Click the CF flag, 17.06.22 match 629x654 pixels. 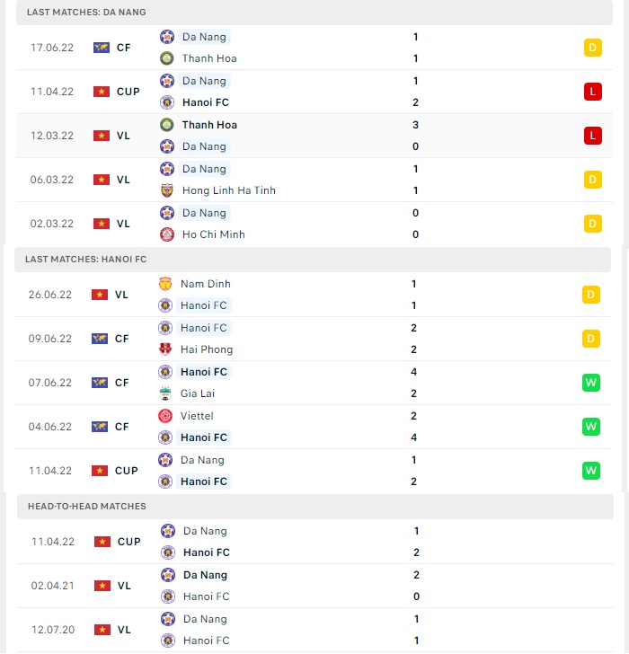(x=102, y=48)
